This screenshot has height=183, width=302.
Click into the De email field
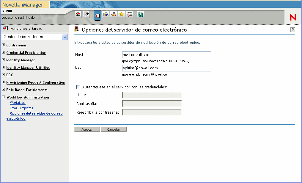tap(166, 68)
